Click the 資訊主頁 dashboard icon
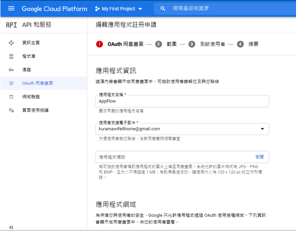The width and height of the screenshot is (296, 231). pyautogui.click(x=11, y=43)
